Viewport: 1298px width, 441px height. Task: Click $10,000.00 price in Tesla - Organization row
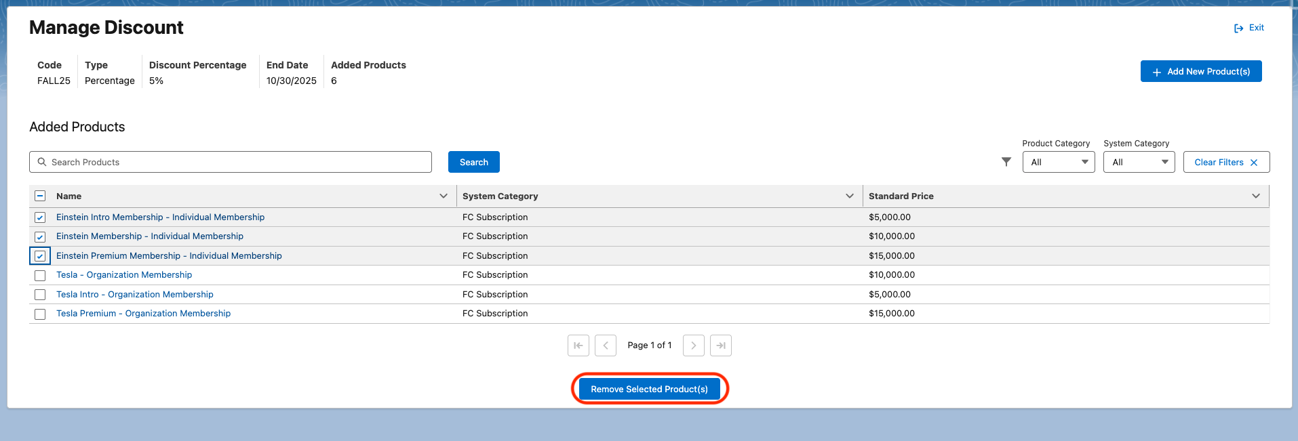[892, 274]
